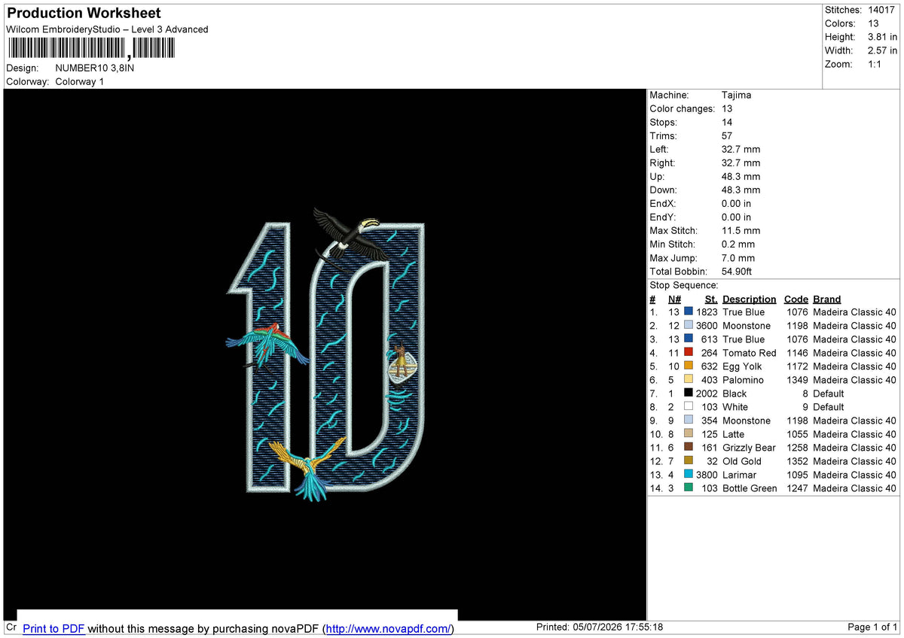Click the Larimar stitch count 3800

point(707,474)
